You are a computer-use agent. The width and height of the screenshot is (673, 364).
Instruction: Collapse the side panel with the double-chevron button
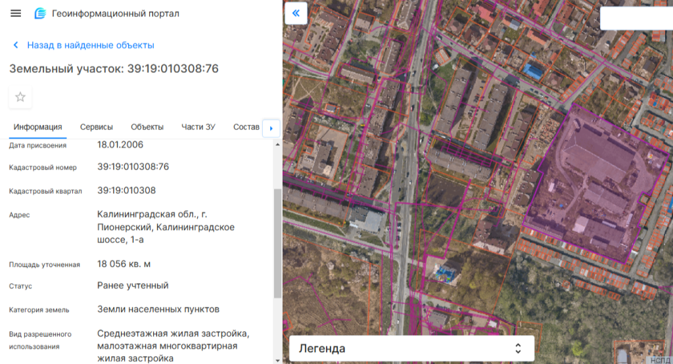click(x=296, y=12)
